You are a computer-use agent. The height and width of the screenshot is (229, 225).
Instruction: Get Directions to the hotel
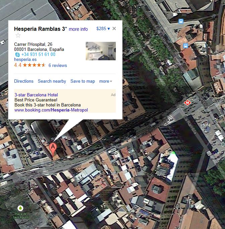[24, 81]
